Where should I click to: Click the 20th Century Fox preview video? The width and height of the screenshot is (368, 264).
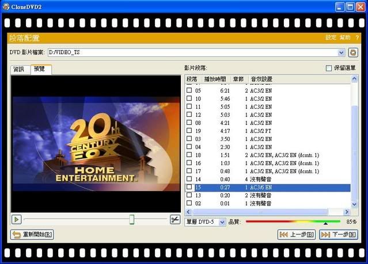click(x=96, y=144)
